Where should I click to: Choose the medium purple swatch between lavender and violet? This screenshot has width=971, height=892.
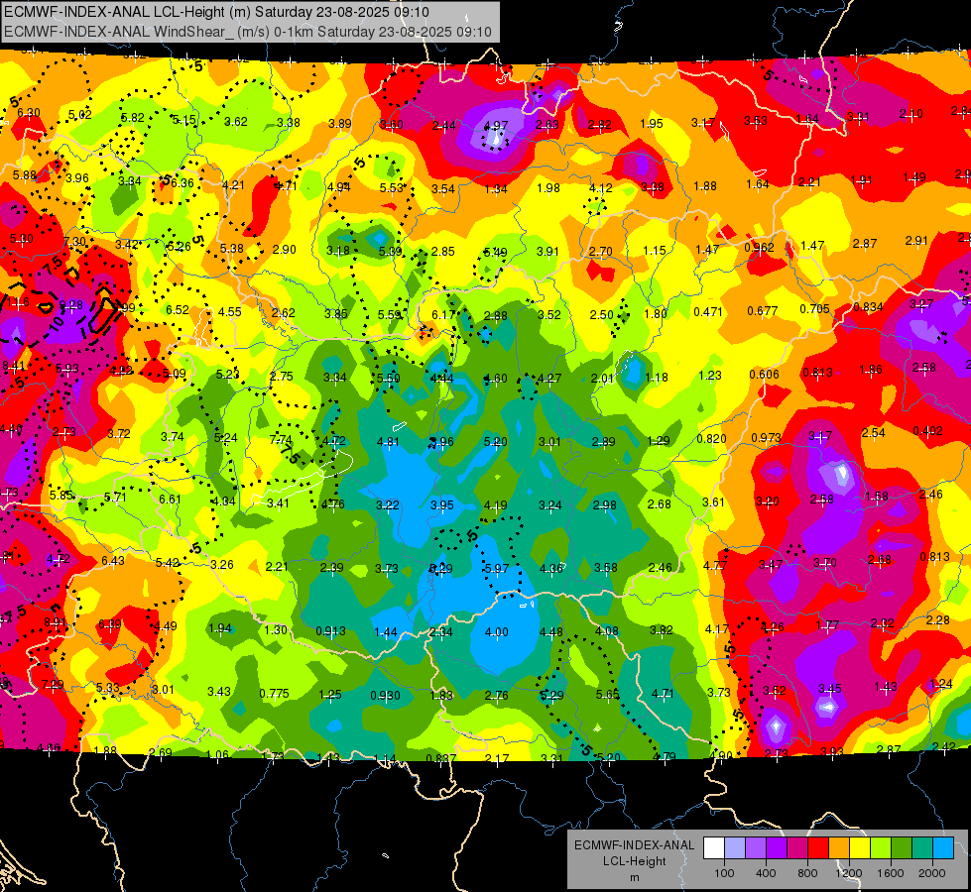click(756, 848)
